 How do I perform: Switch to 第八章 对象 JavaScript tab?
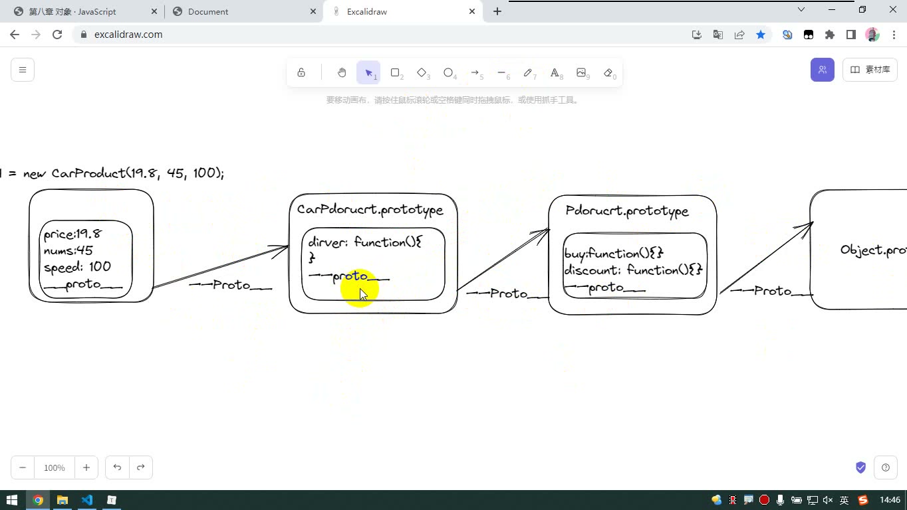84,11
